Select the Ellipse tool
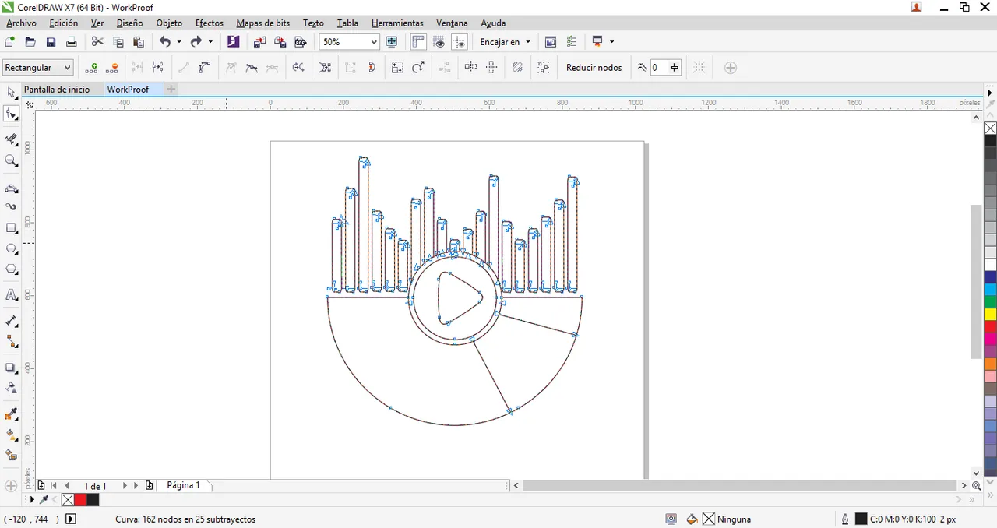 [x=11, y=249]
